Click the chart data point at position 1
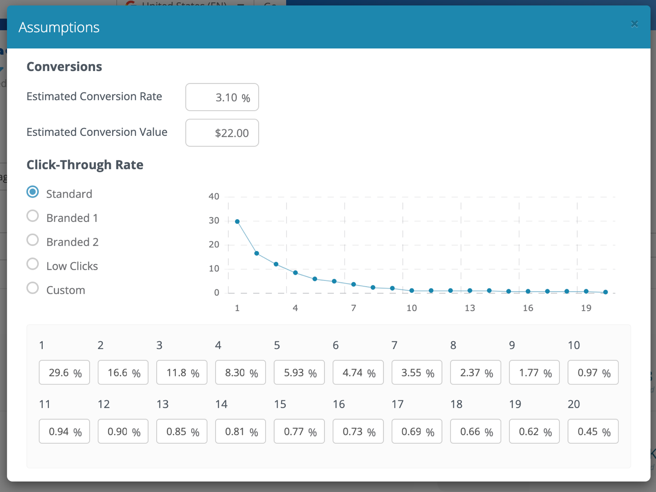This screenshot has width=656, height=492. point(237,221)
